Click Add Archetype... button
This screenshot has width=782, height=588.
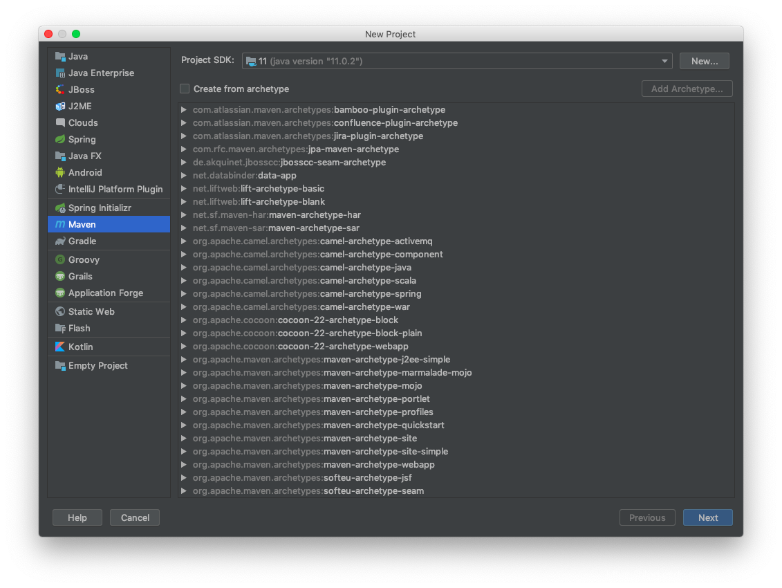pos(687,89)
